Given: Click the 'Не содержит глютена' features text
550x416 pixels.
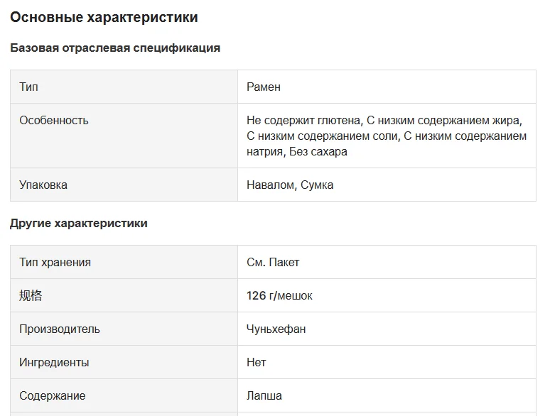Looking at the screenshot, I should click(303, 120).
